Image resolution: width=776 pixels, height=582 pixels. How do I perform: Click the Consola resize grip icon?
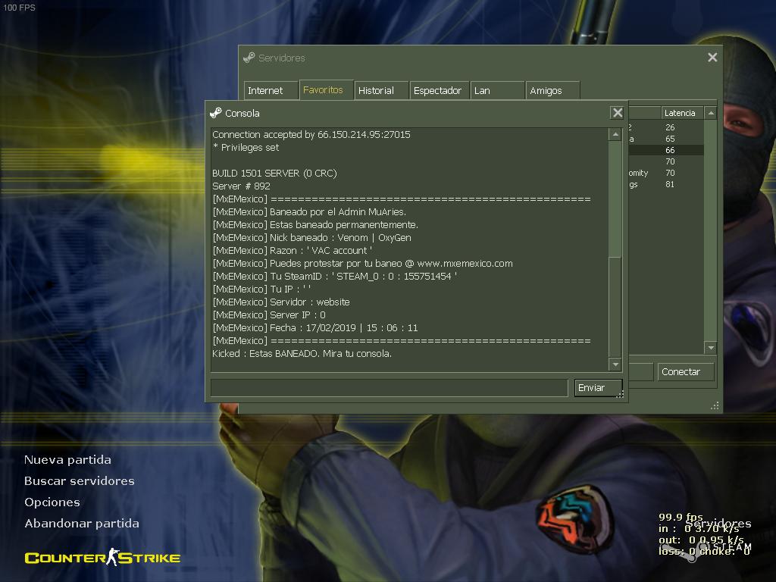[620, 394]
